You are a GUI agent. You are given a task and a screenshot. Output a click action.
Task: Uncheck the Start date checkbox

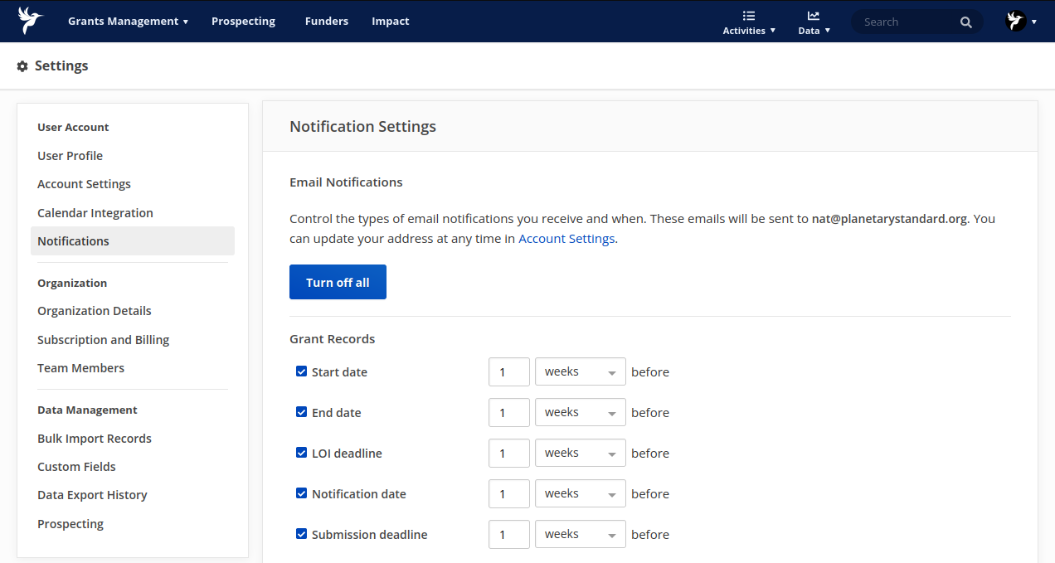tap(302, 371)
